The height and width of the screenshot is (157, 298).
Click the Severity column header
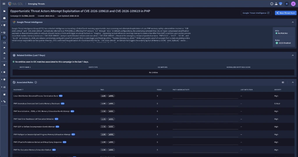point(278,90)
